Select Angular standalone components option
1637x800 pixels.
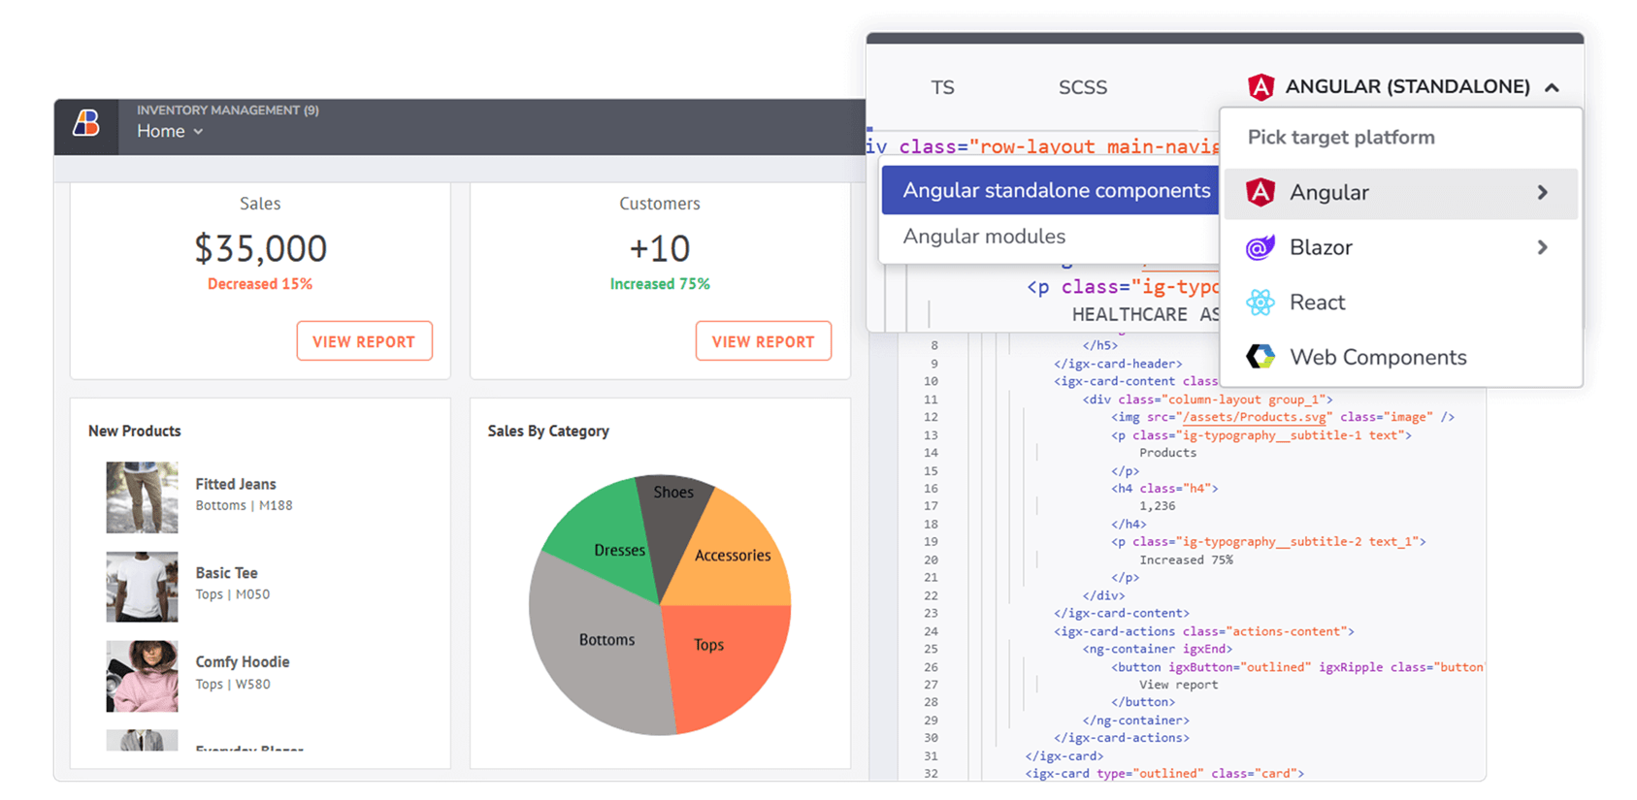pos(1055,191)
